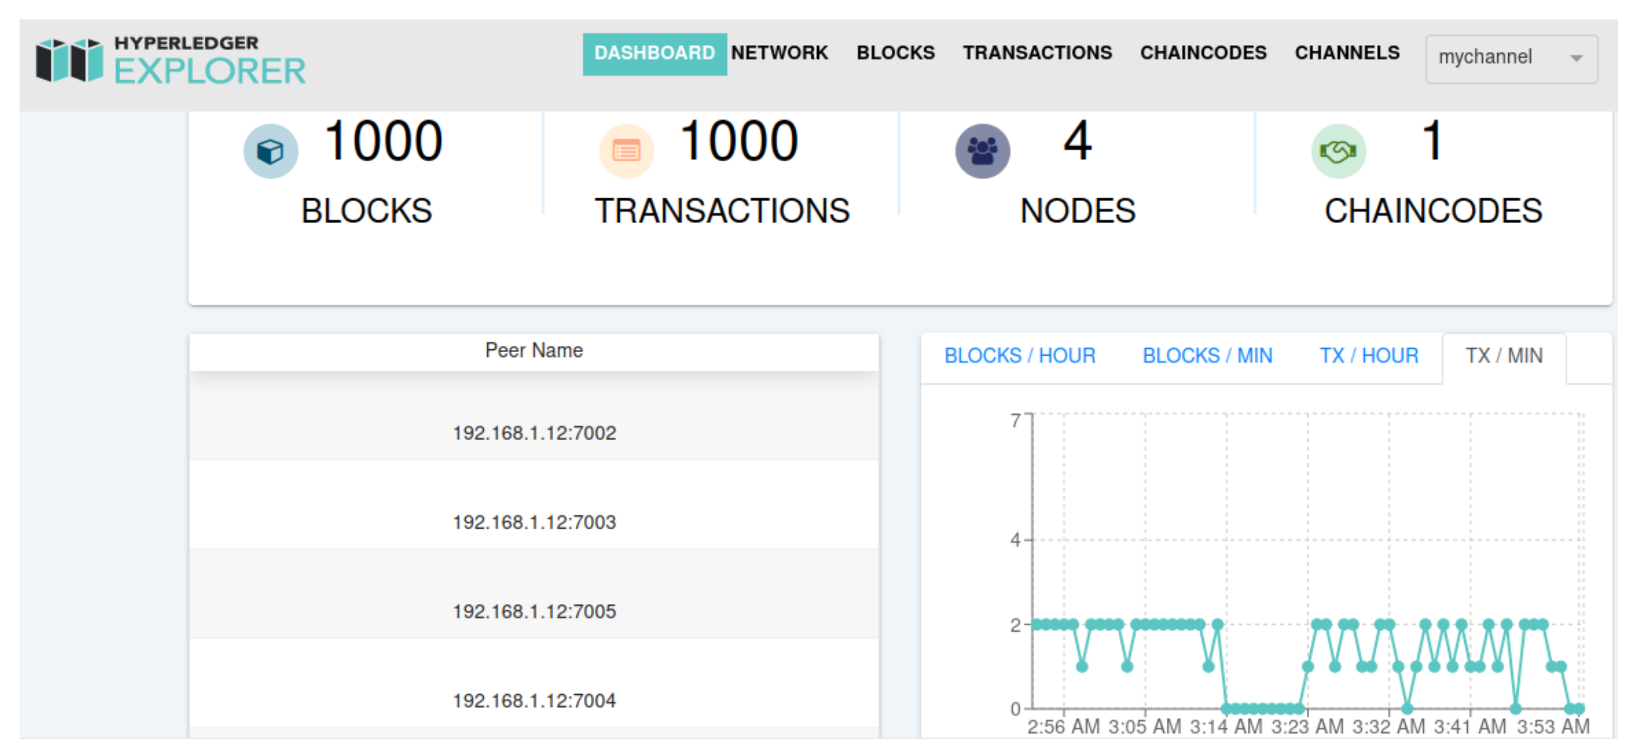Open the Chaincodes page from the navbar

tap(1203, 52)
